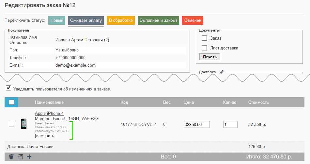This screenshot has width=310, height=164.
Task: Click the item cost 32 350 р.
Action: tap(257, 124)
